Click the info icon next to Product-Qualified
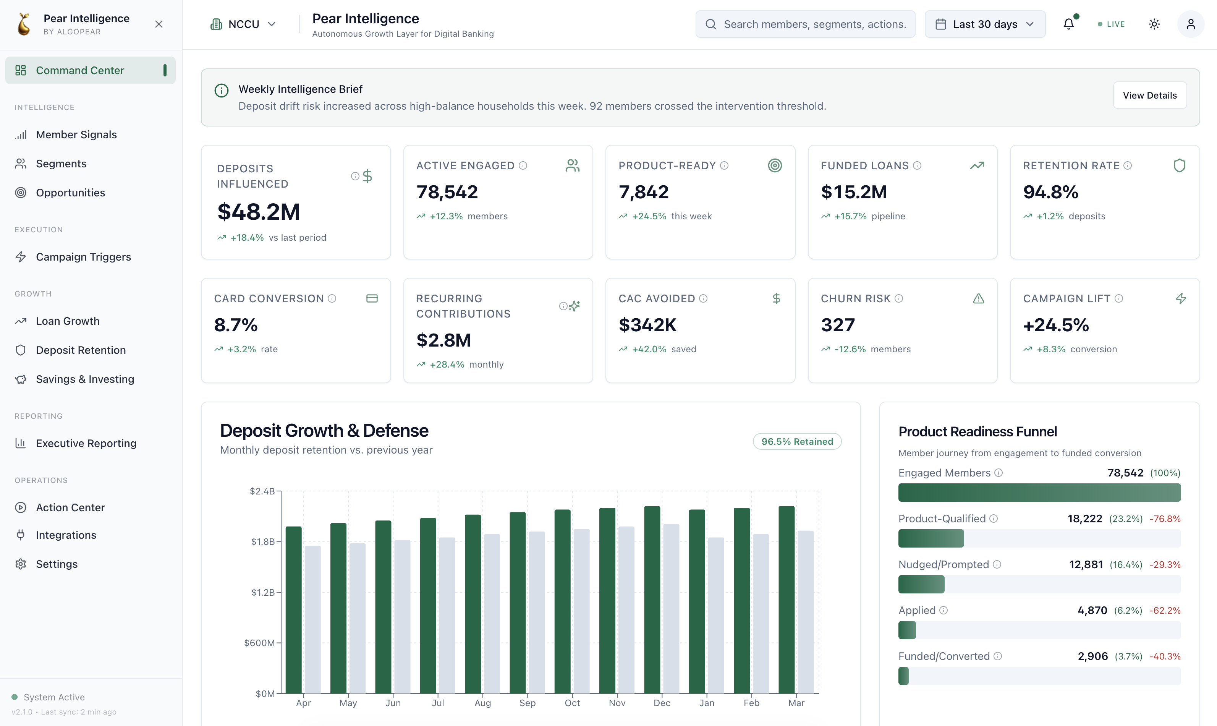 coord(994,519)
